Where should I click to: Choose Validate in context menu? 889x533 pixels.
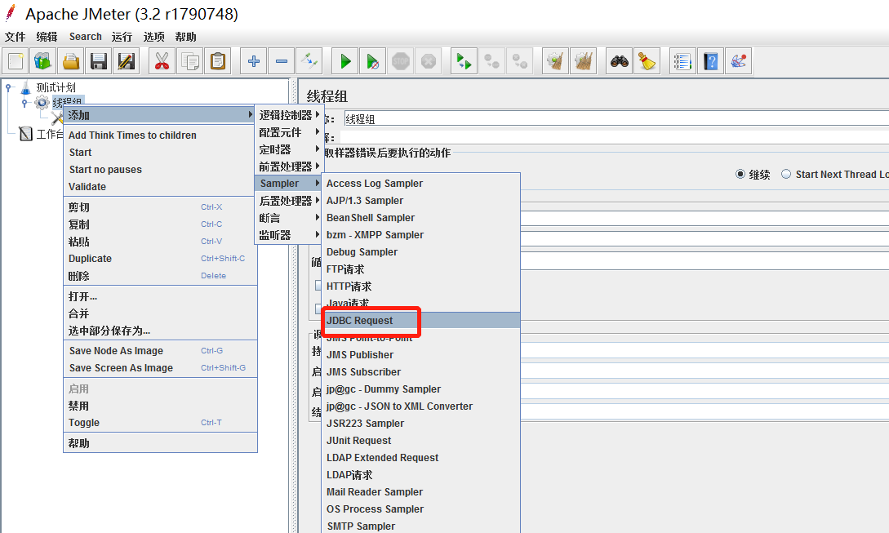point(159,187)
